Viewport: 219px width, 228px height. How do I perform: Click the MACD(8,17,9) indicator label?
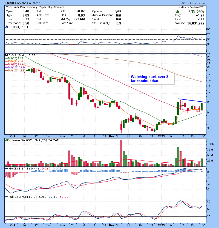click(x=19, y=169)
